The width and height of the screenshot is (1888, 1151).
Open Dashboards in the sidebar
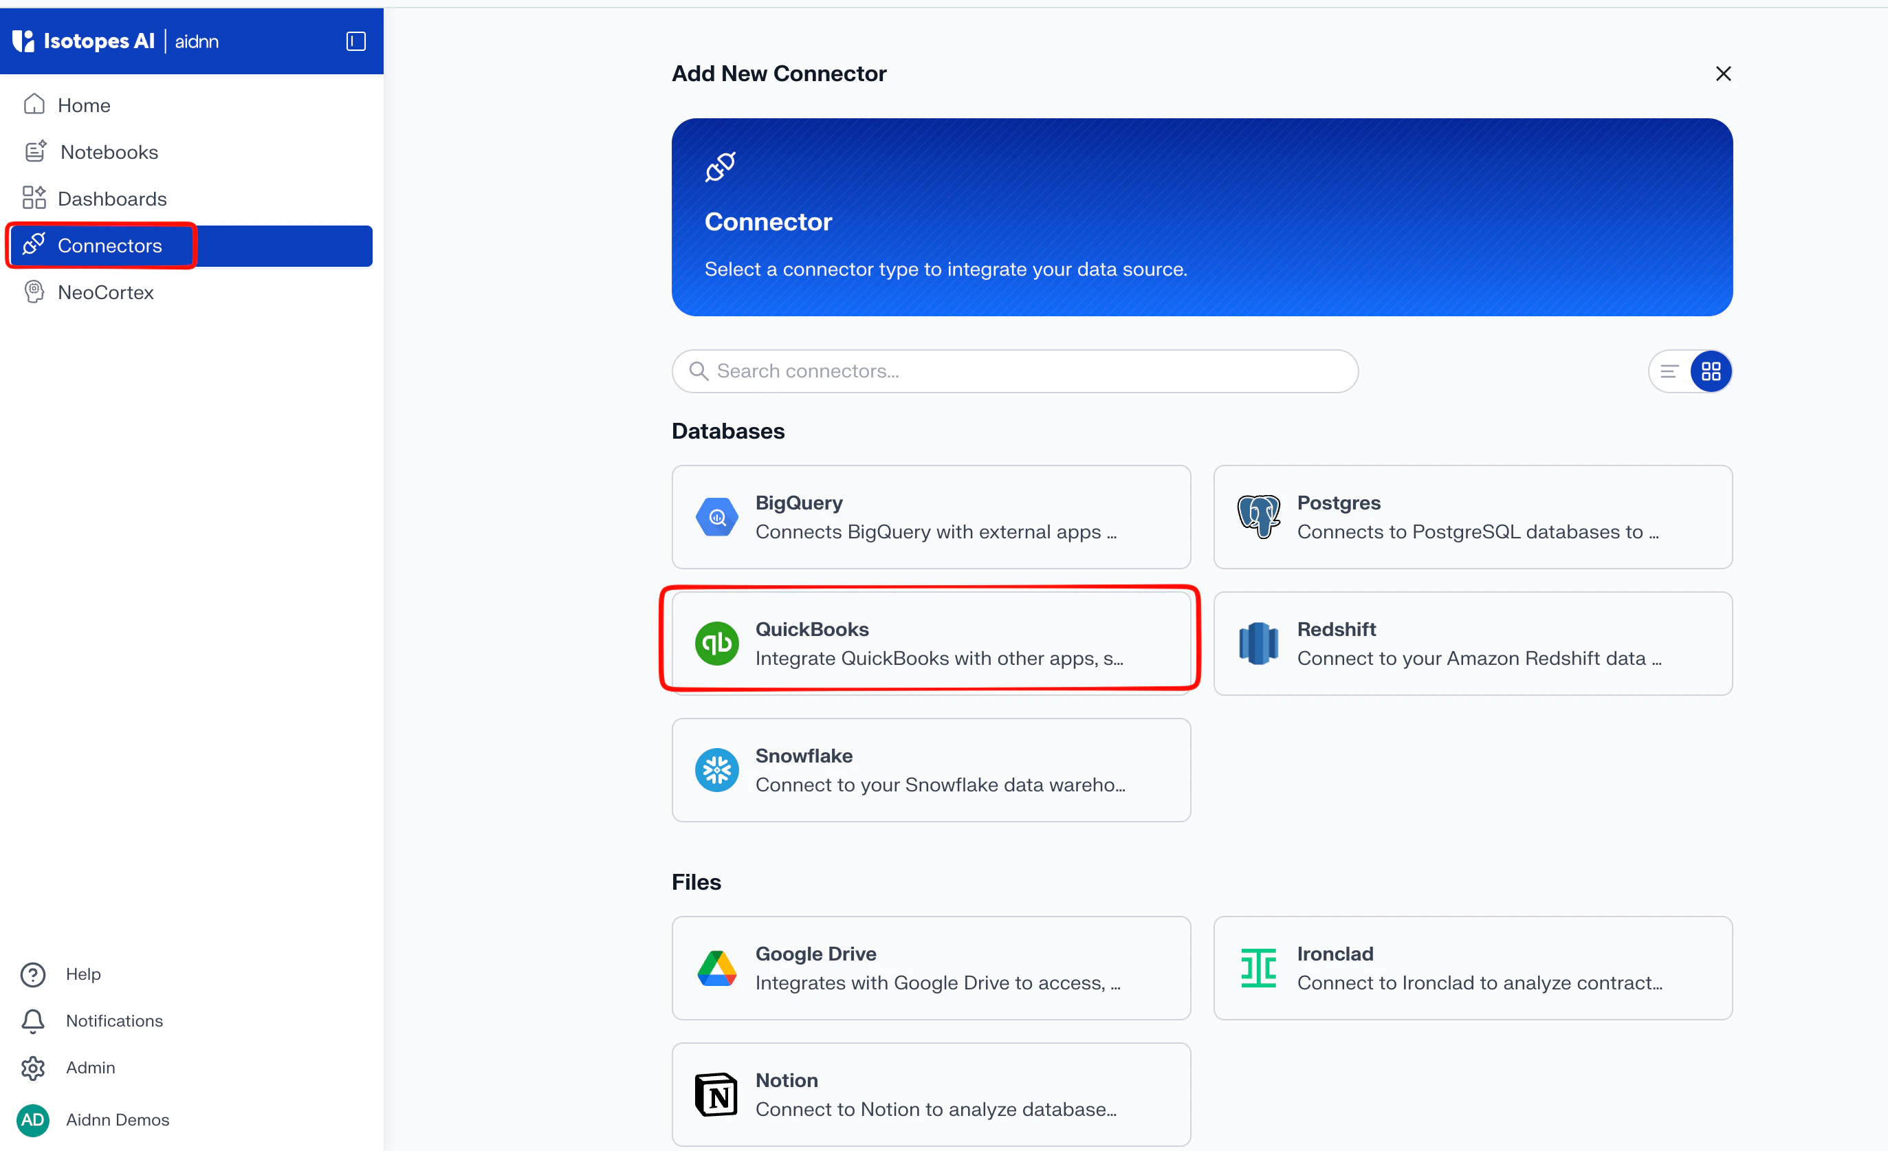192,199
